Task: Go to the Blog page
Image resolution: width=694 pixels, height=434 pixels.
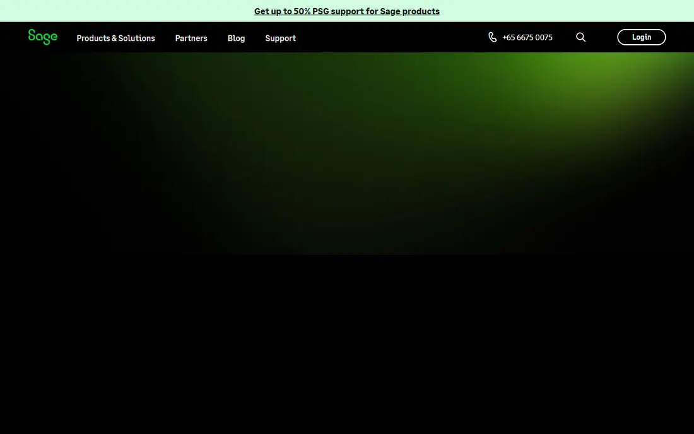Action: pyautogui.click(x=237, y=38)
